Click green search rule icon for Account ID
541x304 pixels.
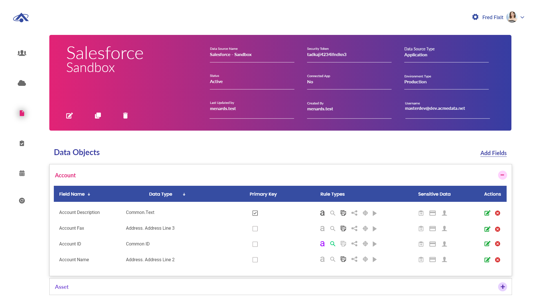[x=333, y=244]
